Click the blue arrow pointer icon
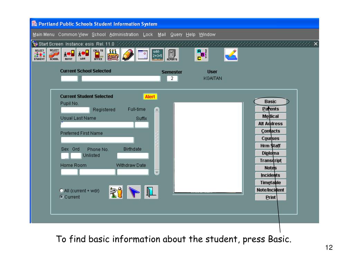This screenshot has height=265, width=354. pyautogui.click(x=134, y=192)
